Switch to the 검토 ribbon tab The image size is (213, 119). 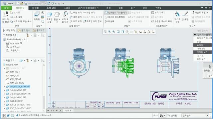point(120,8)
